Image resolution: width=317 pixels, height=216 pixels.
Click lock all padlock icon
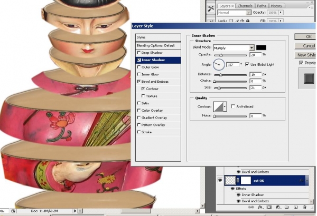click(x=248, y=21)
